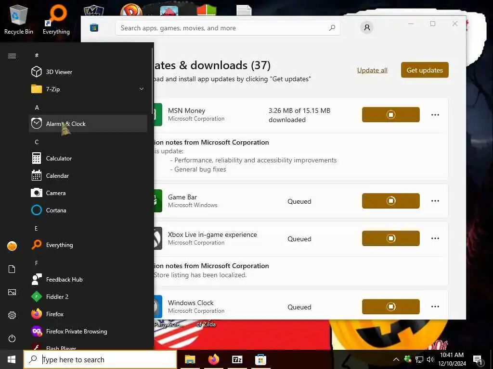This screenshot has height=369, width=493.
Task: Cancel the queued Game Bar update
Action: pos(391,201)
